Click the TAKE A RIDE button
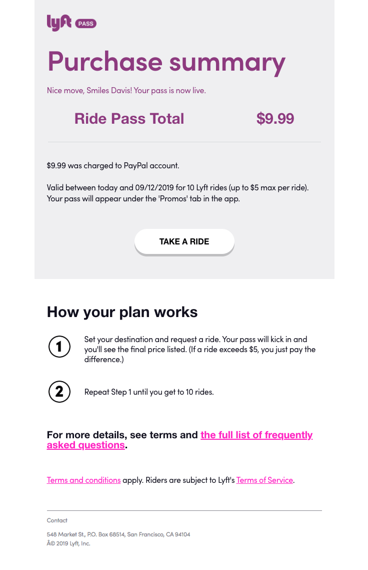Screen dimensions: 368x570 click(184, 242)
